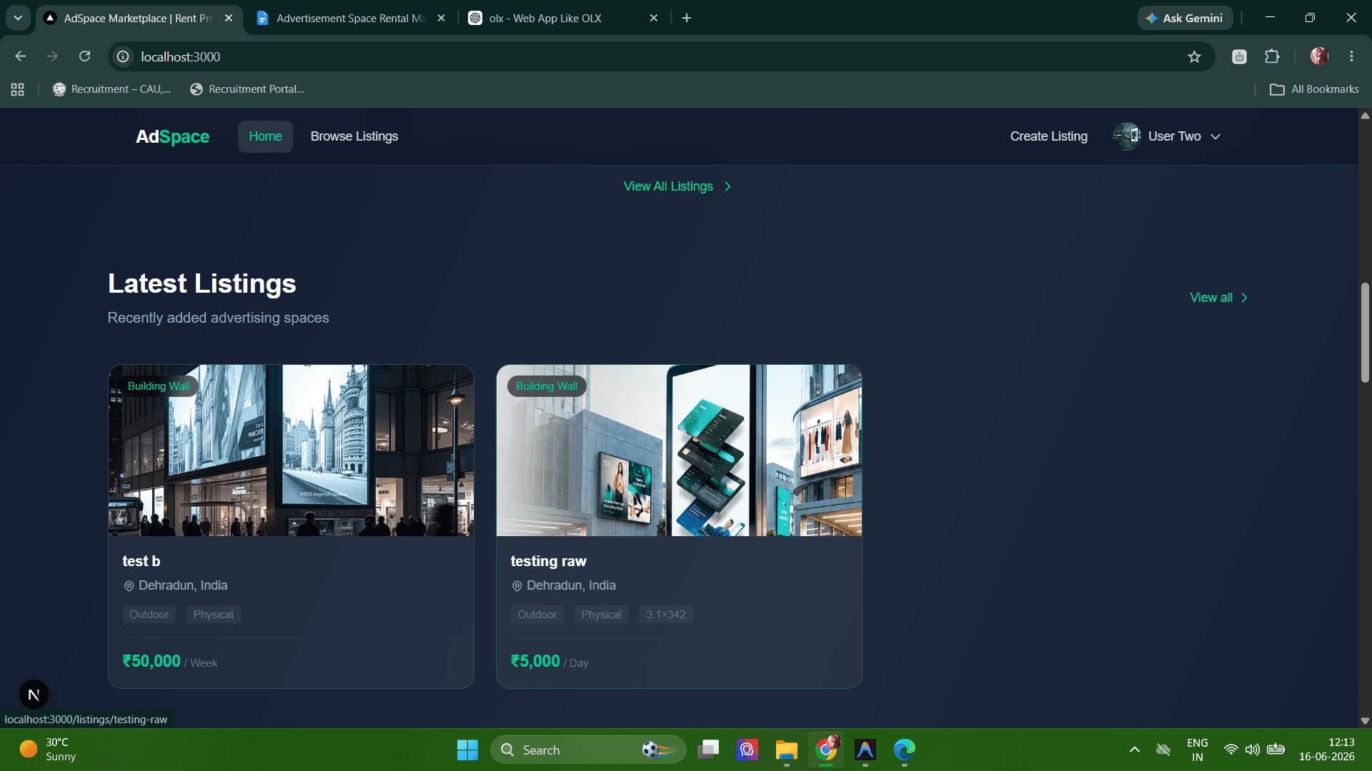Screen dimensions: 1372x771
Task: Click the scrollbar down arrow
Action: pyautogui.click(x=1365, y=721)
